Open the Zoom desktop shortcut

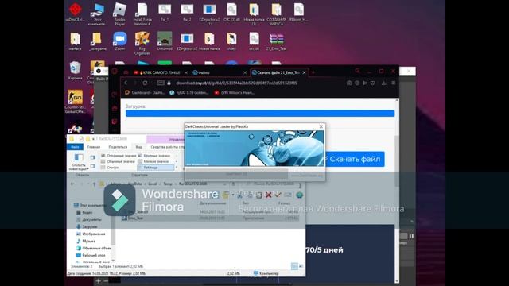point(120,41)
